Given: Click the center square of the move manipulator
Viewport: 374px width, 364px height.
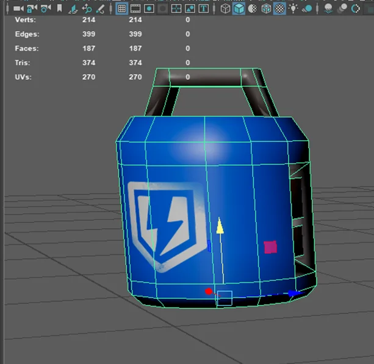Looking at the screenshot, I should tap(225, 298).
